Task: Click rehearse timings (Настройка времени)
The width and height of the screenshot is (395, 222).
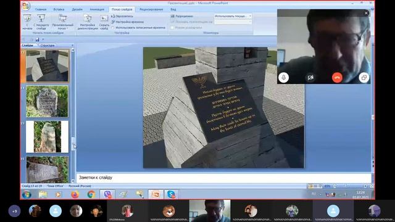Action: tap(127, 22)
